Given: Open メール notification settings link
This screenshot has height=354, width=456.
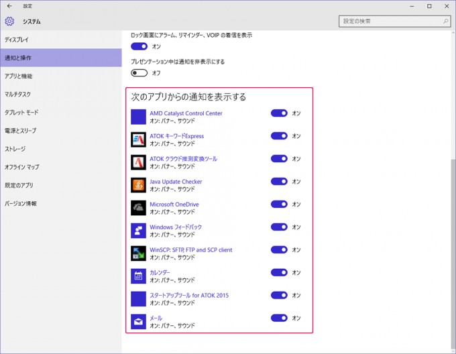Looking at the screenshot, I should click(x=156, y=318).
